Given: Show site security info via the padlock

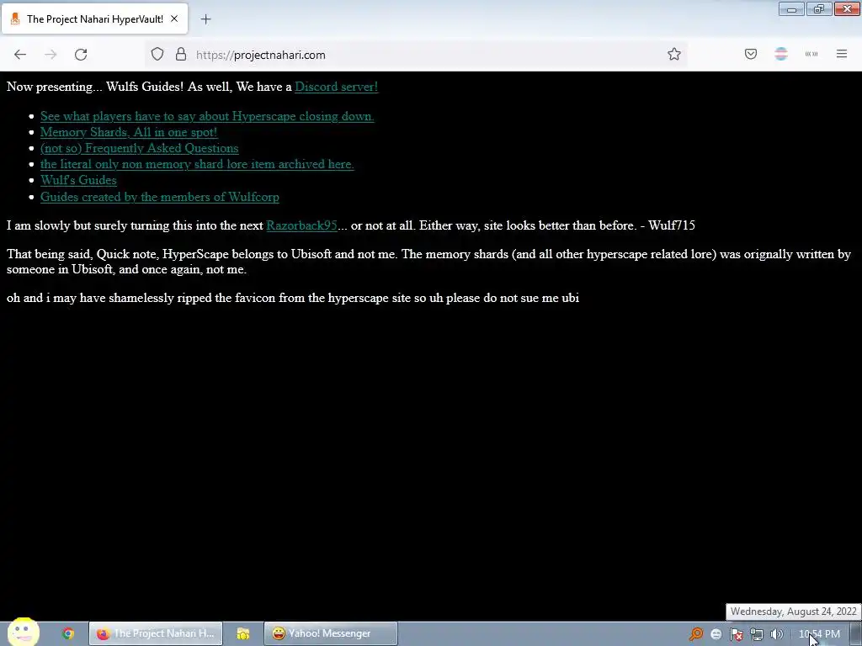Looking at the screenshot, I should (x=181, y=55).
